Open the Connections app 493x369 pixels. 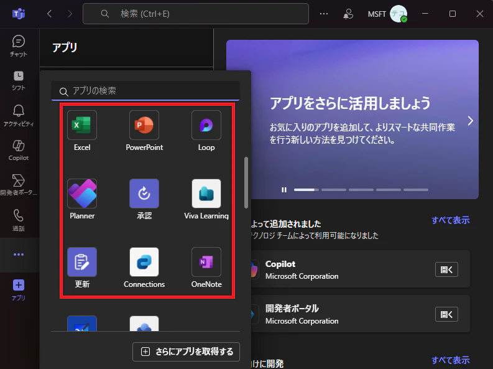coord(144,262)
